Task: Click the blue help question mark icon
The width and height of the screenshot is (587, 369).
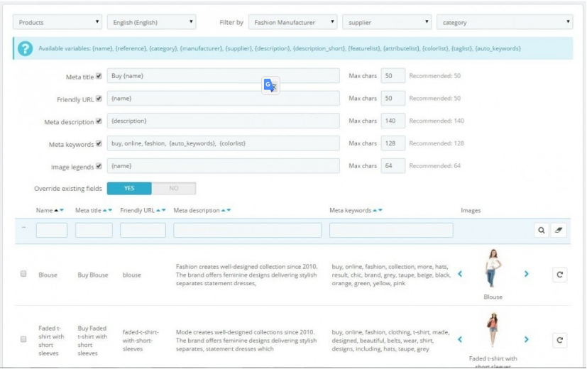Action: coord(26,49)
